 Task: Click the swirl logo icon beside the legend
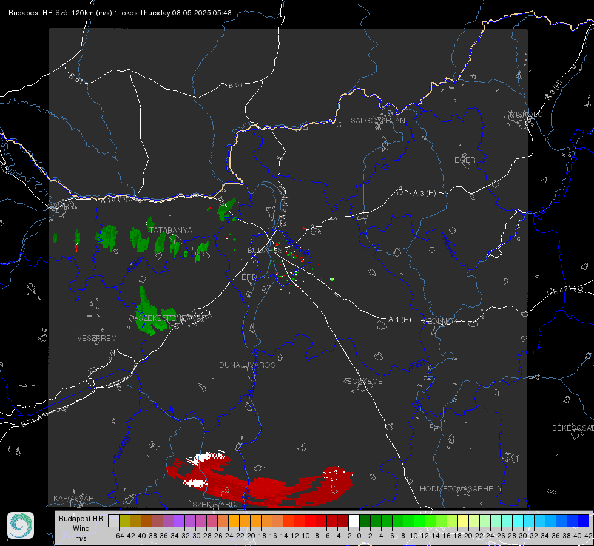21,525
